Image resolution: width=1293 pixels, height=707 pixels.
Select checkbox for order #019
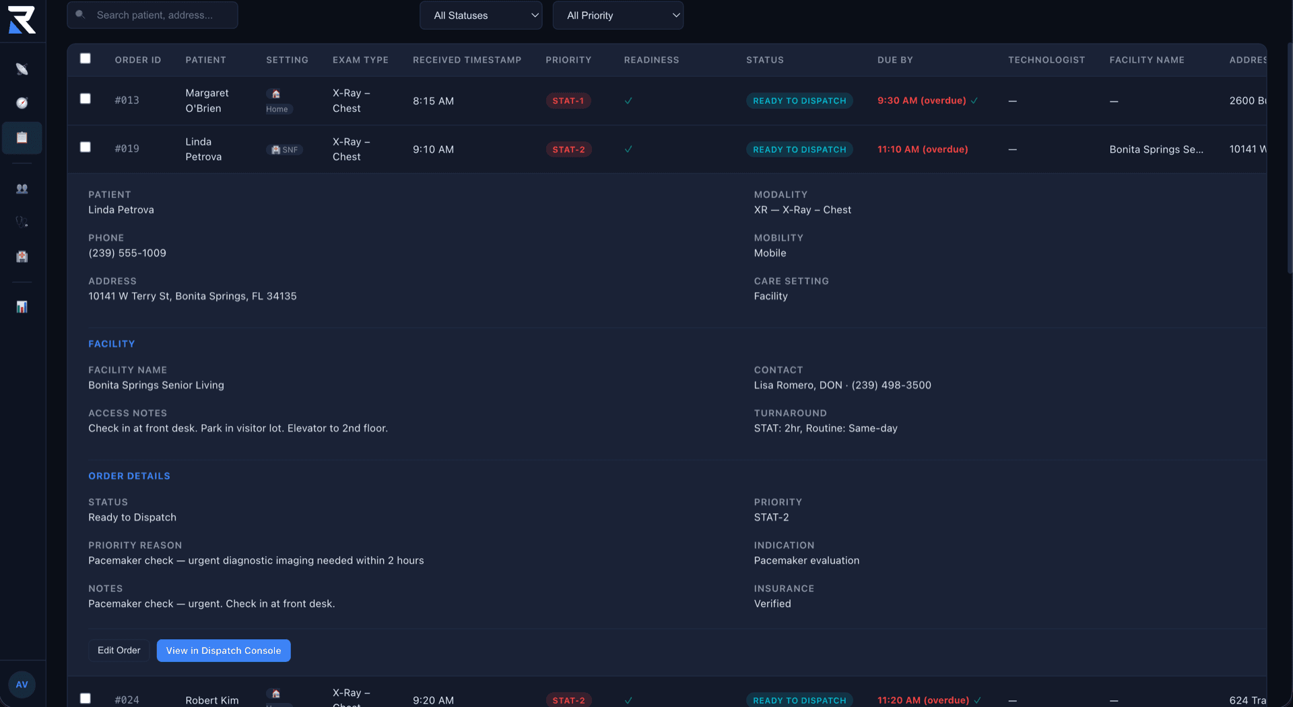(x=86, y=147)
